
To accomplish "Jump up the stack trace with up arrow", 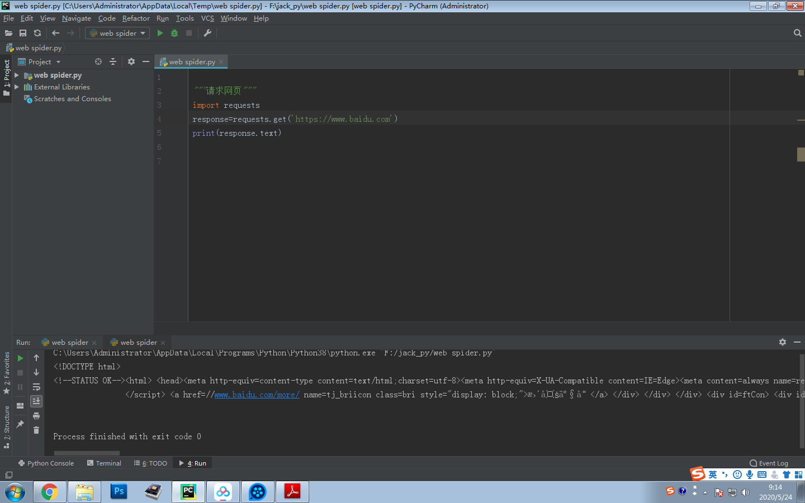I will 36,358.
